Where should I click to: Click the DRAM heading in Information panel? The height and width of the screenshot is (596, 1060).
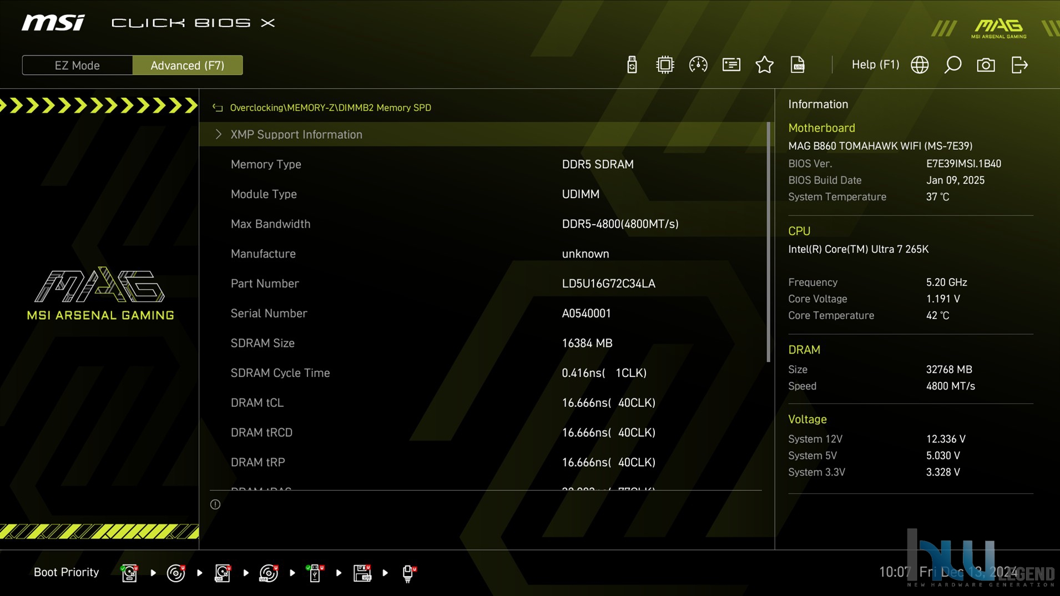coord(804,350)
